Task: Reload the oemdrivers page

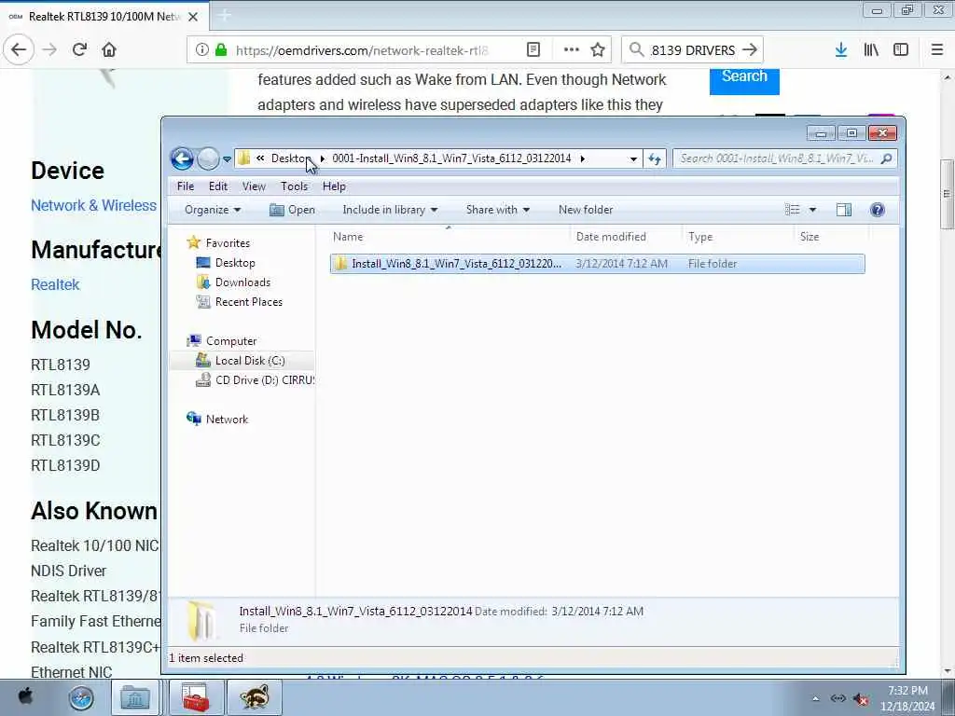Action: point(79,50)
